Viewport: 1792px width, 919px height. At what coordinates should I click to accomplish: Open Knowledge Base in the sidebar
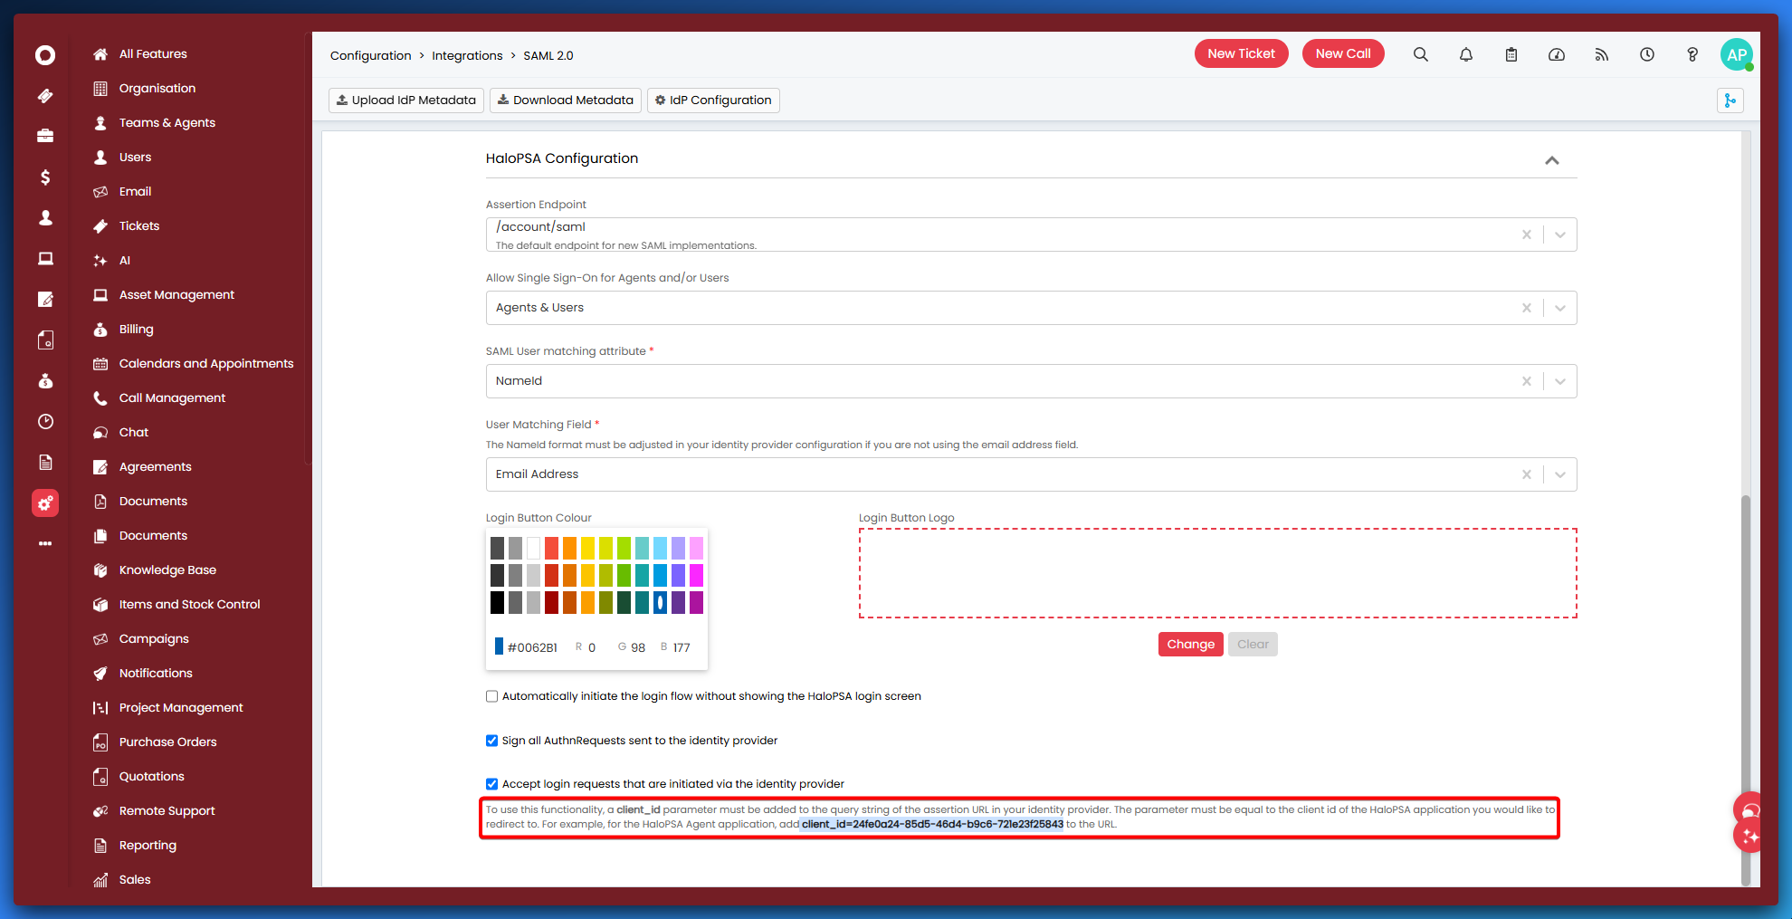pyautogui.click(x=167, y=570)
